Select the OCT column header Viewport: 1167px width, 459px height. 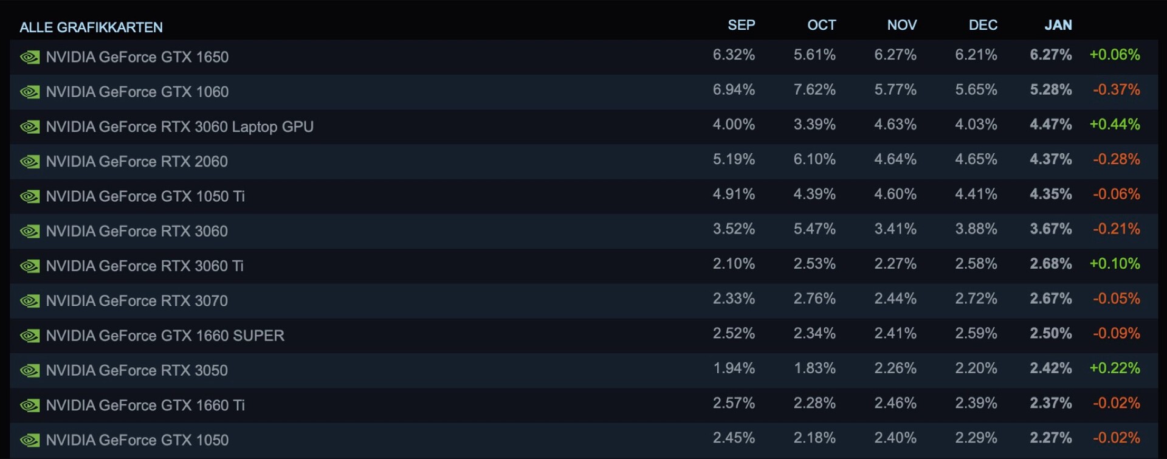click(x=821, y=25)
